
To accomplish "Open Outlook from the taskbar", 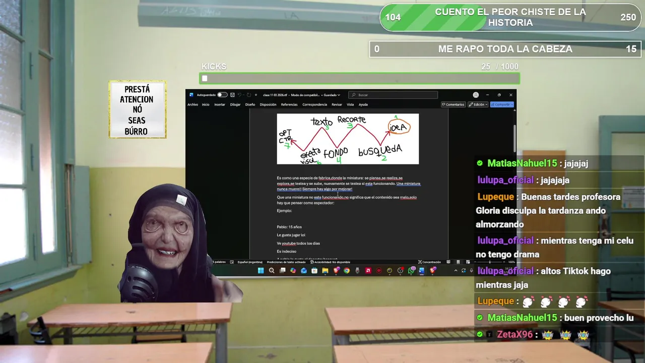I will pos(304,271).
